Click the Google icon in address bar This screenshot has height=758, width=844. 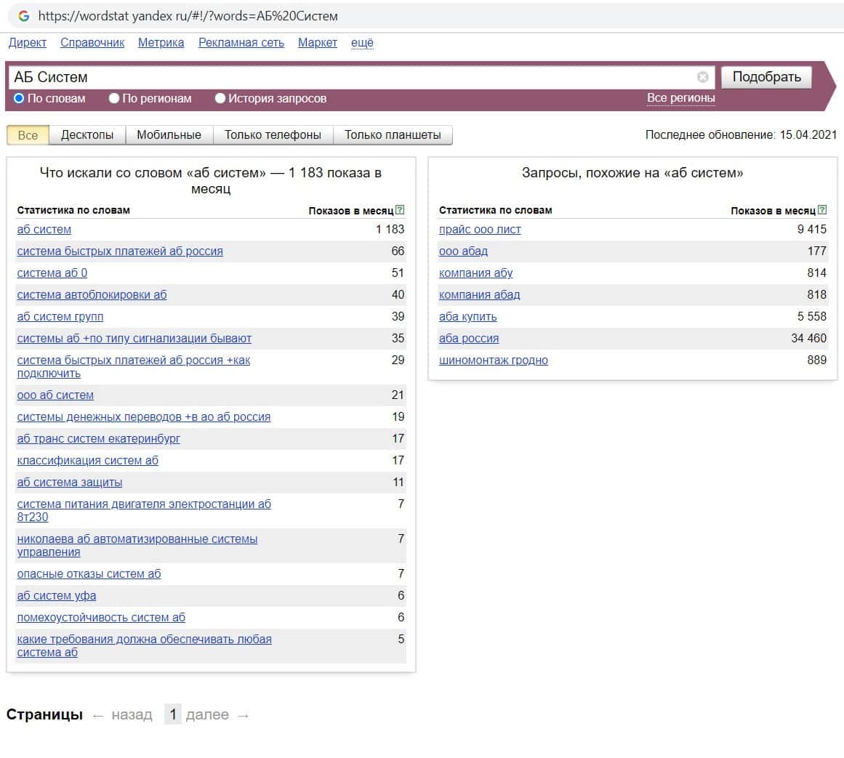(23, 15)
